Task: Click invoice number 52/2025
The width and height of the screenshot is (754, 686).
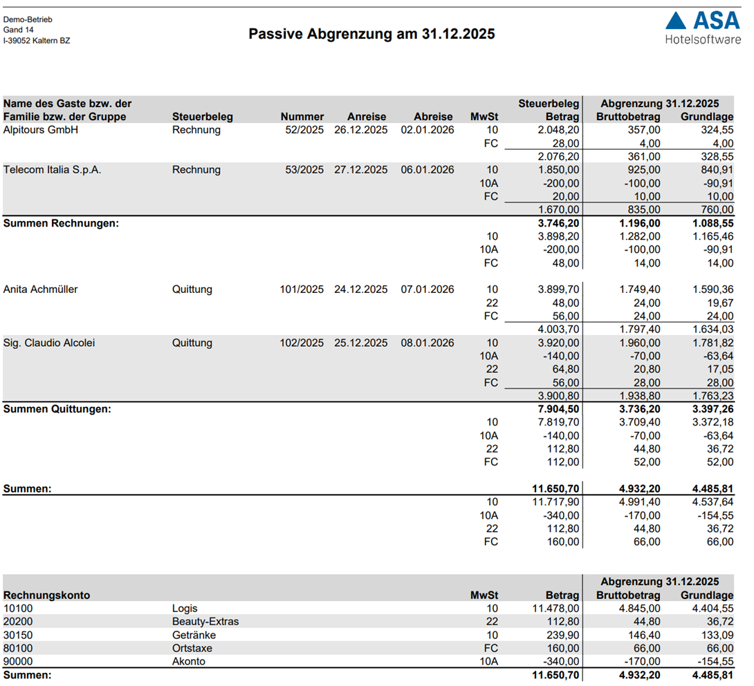Action: click(304, 130)
